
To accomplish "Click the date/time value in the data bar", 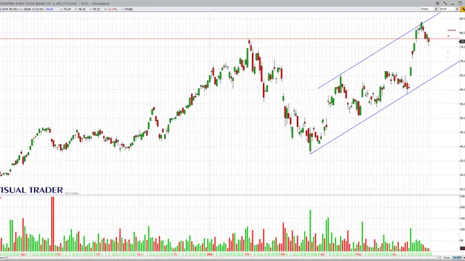I will pyautogui.click(x=33, y=9).
